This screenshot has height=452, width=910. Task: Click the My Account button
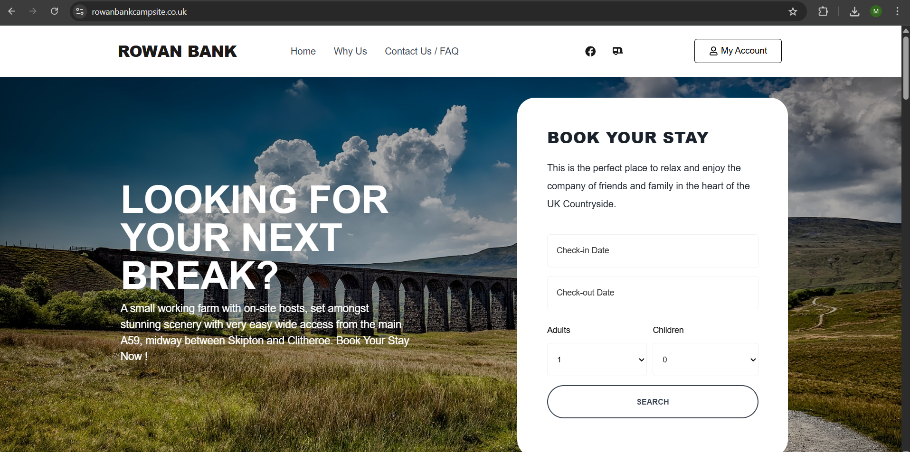click(x=738, y=51)
